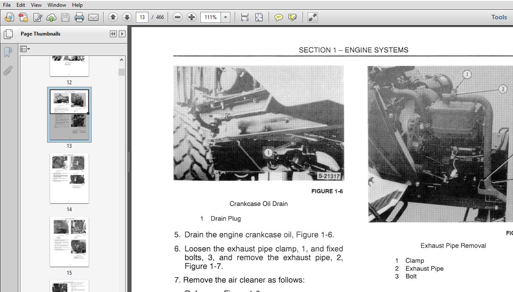Click the "SECTION 1 – ENGINE SYSTEMS" heading
Image resolution: width=513 pixels, height=292 pixels.
point(353,50)
